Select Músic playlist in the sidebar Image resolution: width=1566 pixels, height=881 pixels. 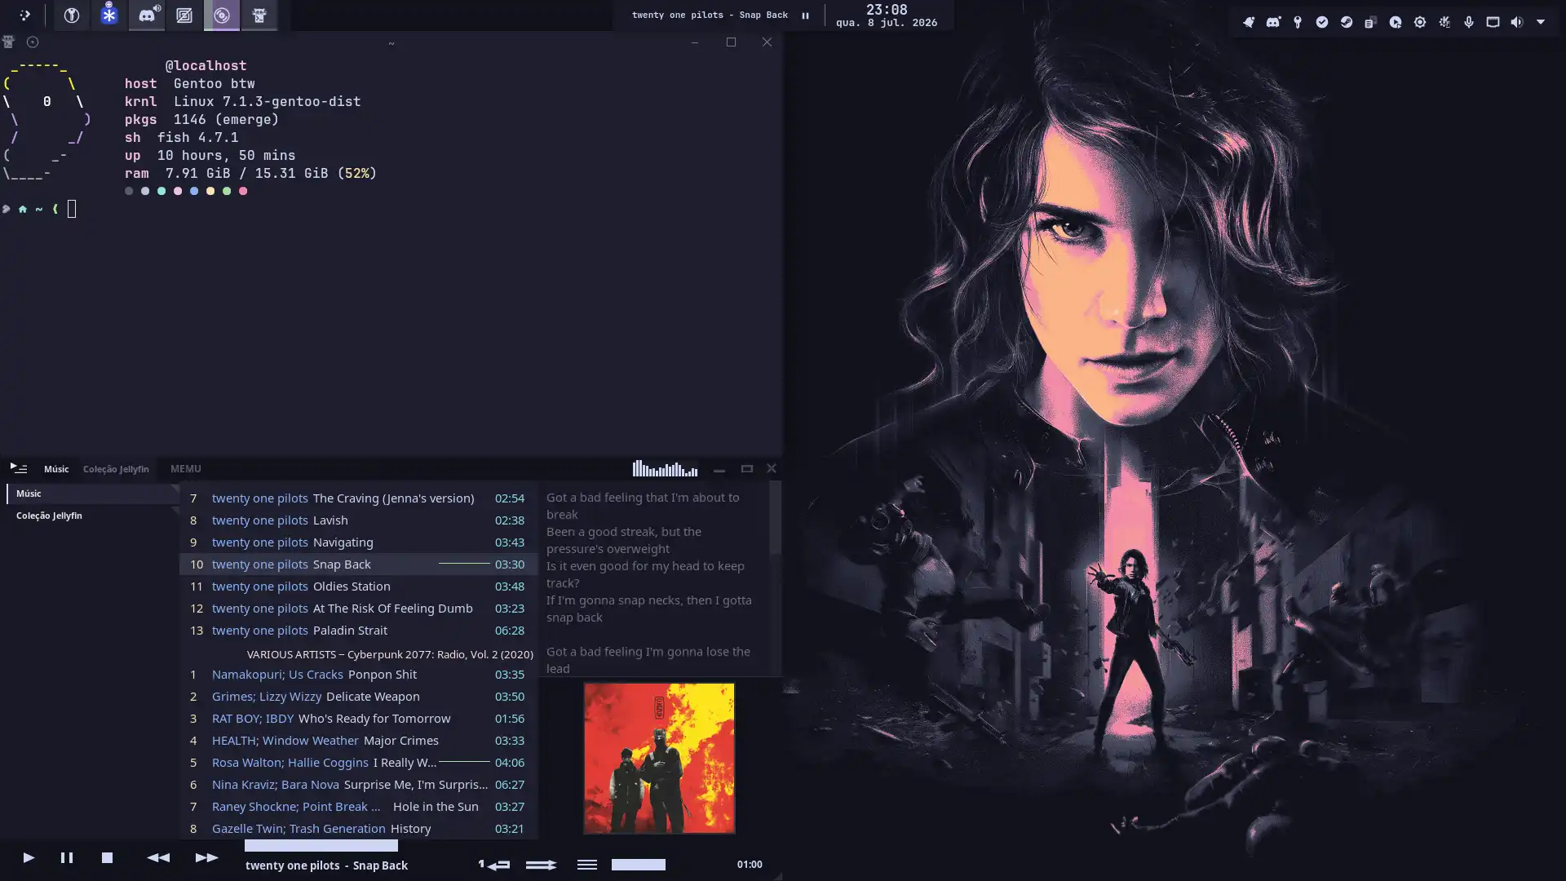coord(92,494)
